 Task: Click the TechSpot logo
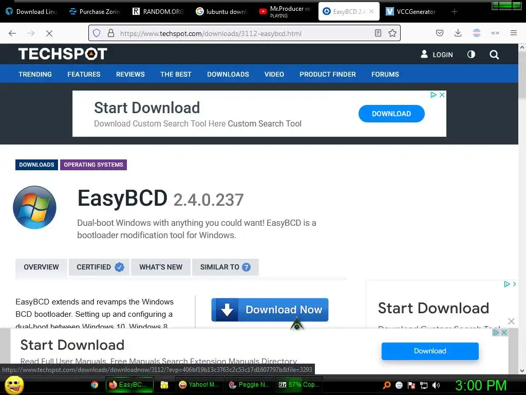(x=63, y=53)
